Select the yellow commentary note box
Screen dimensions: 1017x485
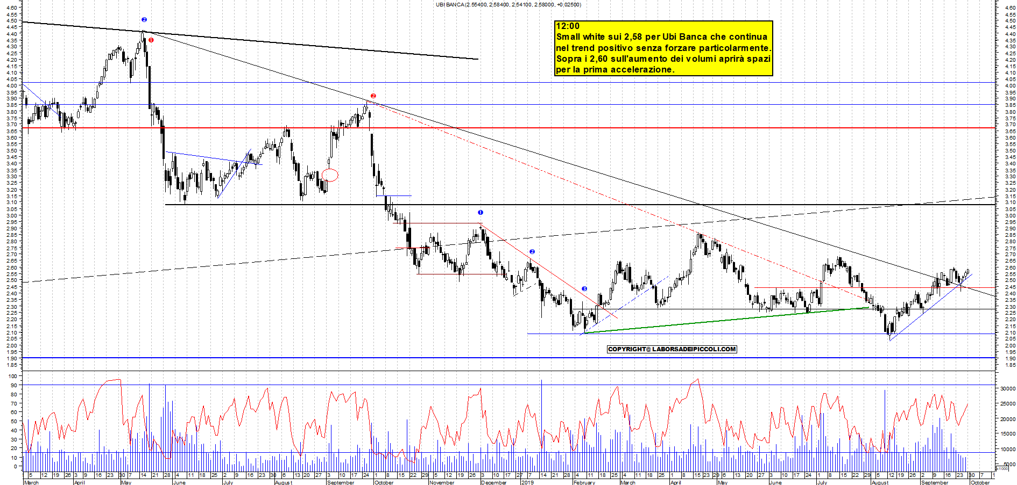663,48
